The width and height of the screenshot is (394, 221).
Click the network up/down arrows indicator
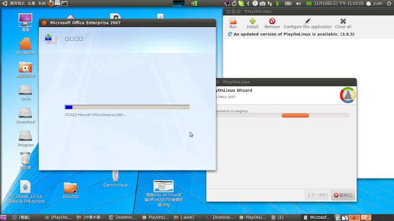point(269,3)
